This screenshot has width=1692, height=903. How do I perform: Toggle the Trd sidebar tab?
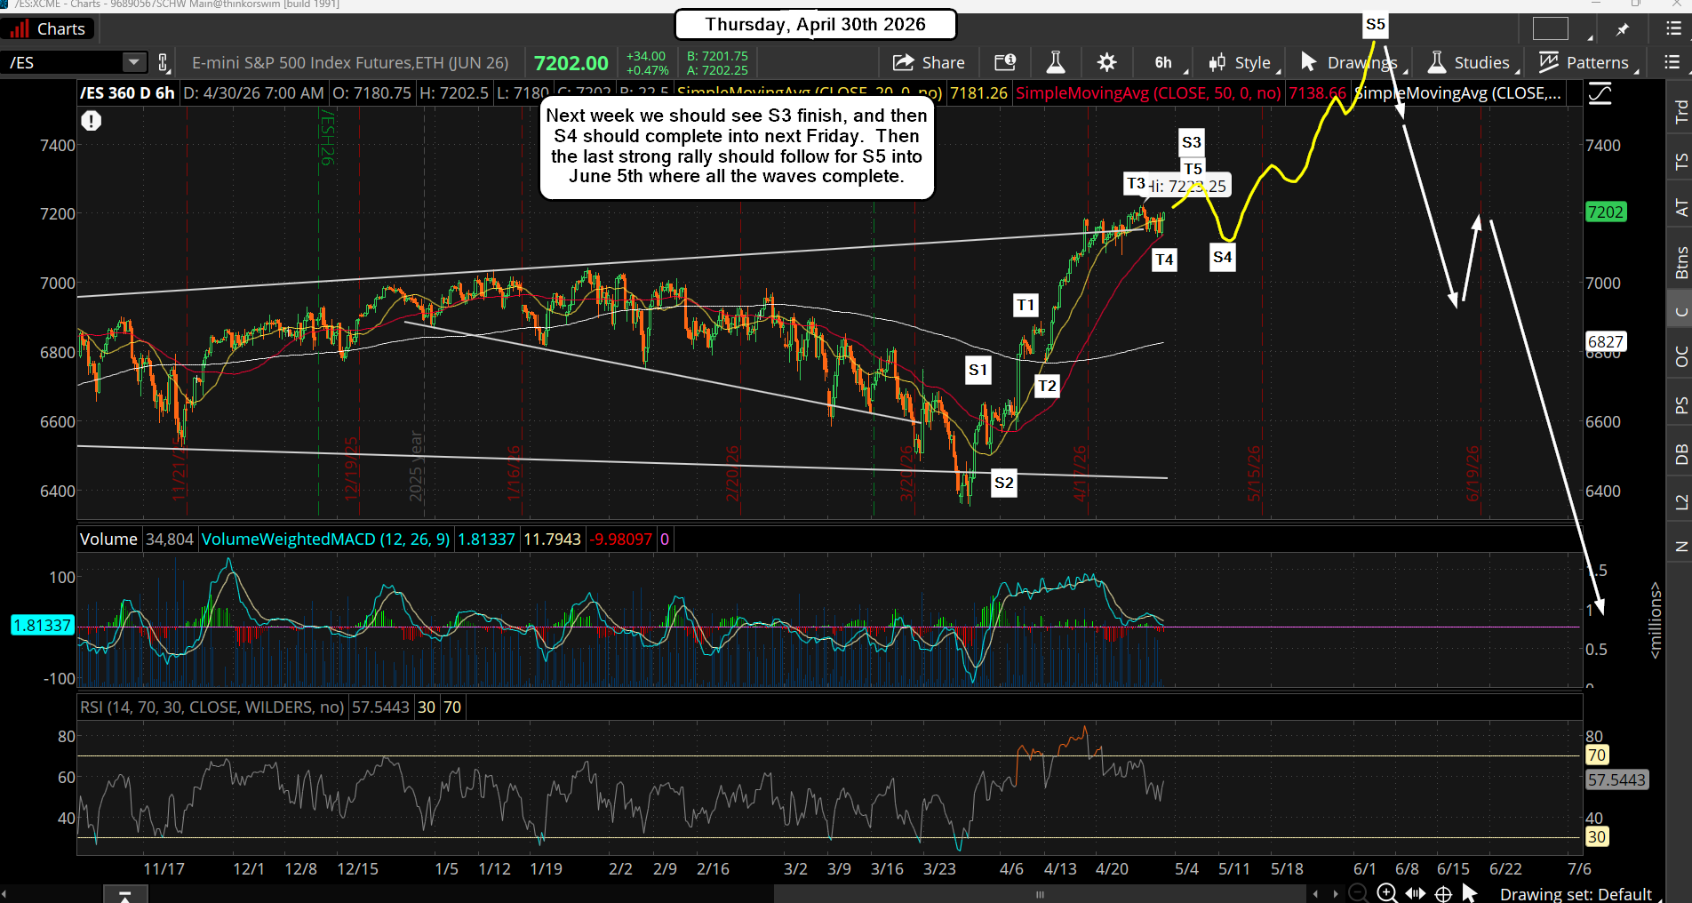point(1680,111)
